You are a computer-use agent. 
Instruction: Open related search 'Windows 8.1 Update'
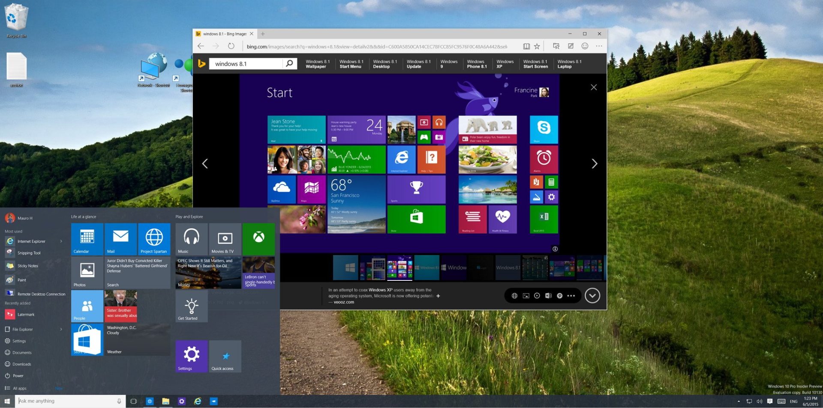click(419, 64)
